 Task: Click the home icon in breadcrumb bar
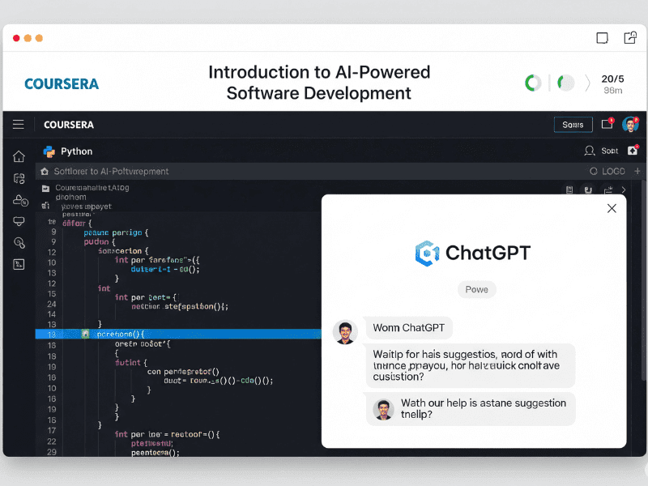point(45,171)
